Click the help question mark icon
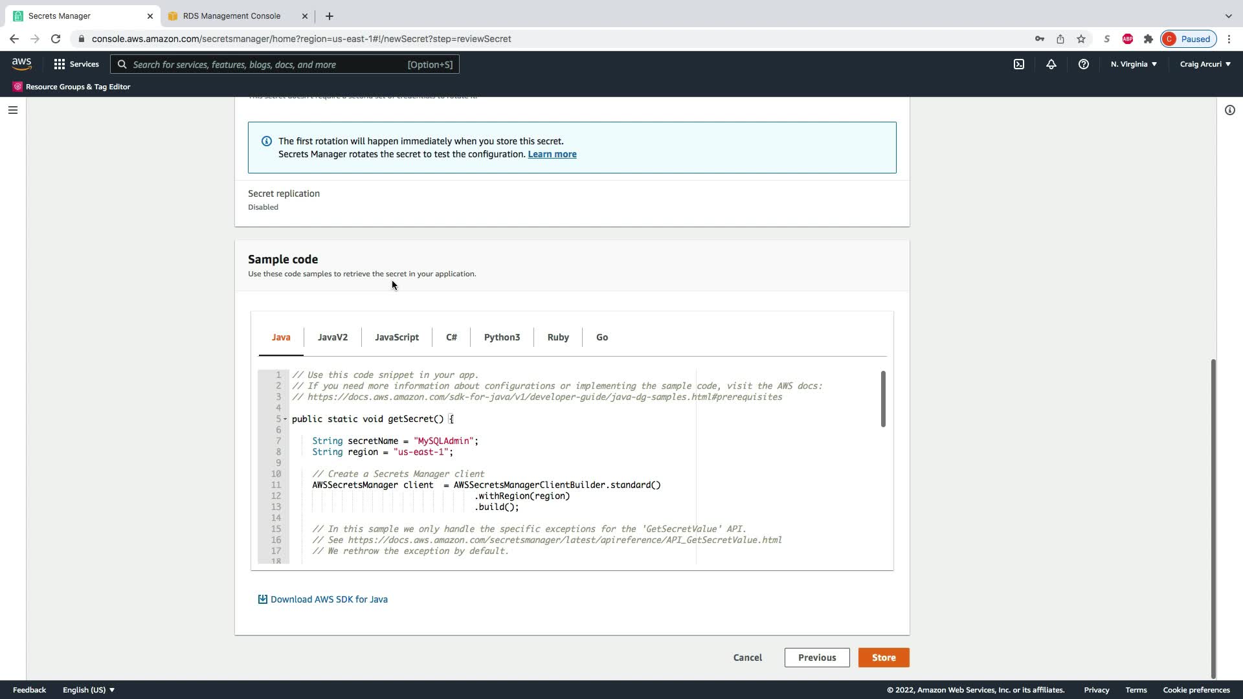Viewport: 1243px width, 699px height. pos(1083,64)
